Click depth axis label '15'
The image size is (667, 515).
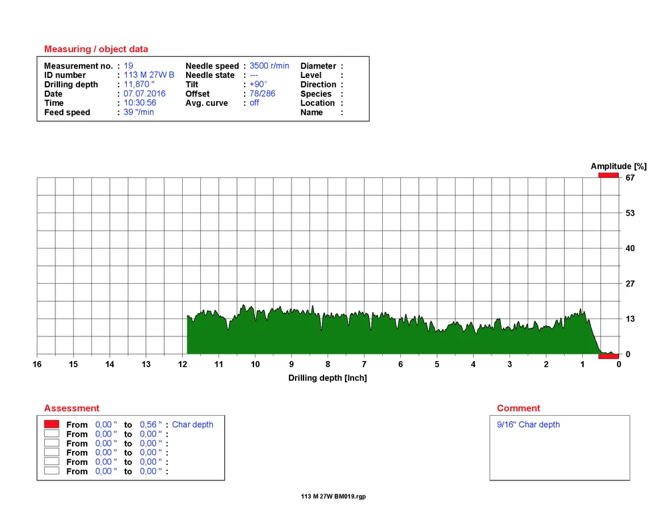click(x=73, y=364)
